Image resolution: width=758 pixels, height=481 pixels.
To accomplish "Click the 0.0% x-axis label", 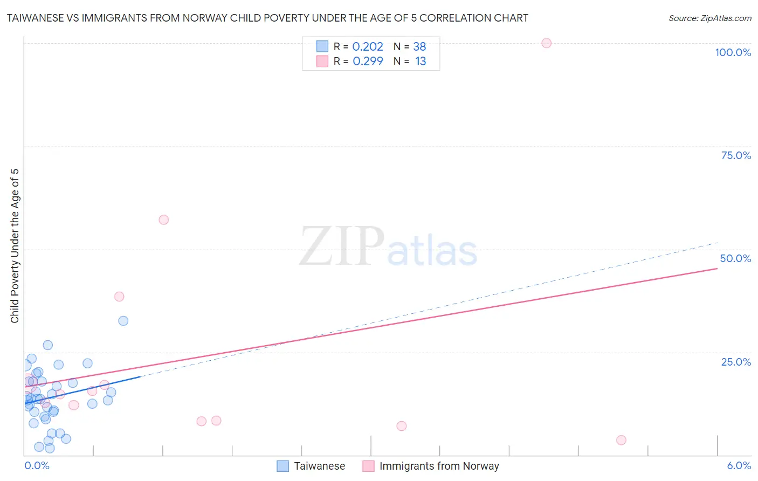I will coord(37,465).
